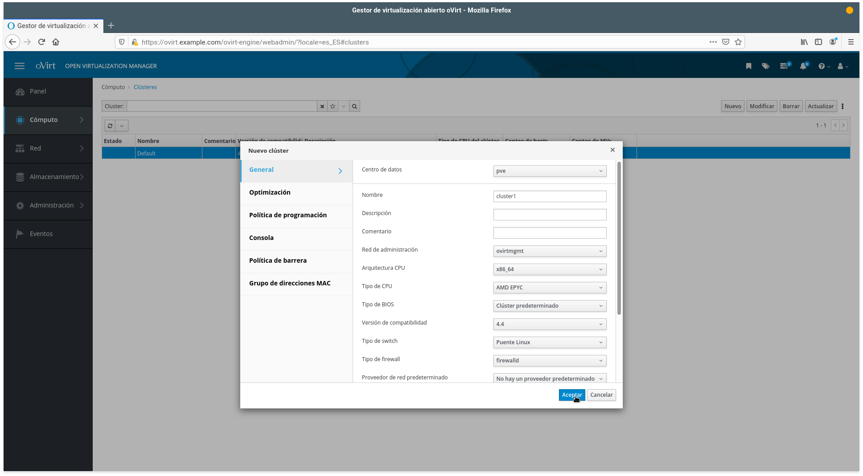The height and width of the screenshot is (476, 863).
Task: Expand the Tipo de firewall dropdown
Action: pyautogui.click(x=549, y=361)
